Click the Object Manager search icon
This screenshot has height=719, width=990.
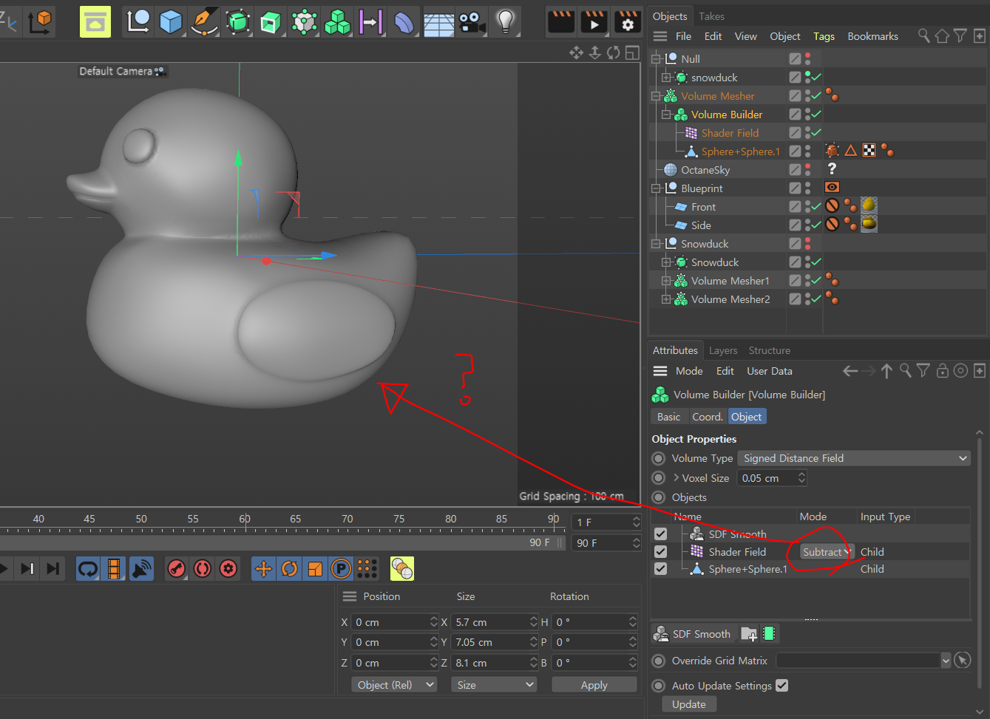923,35
